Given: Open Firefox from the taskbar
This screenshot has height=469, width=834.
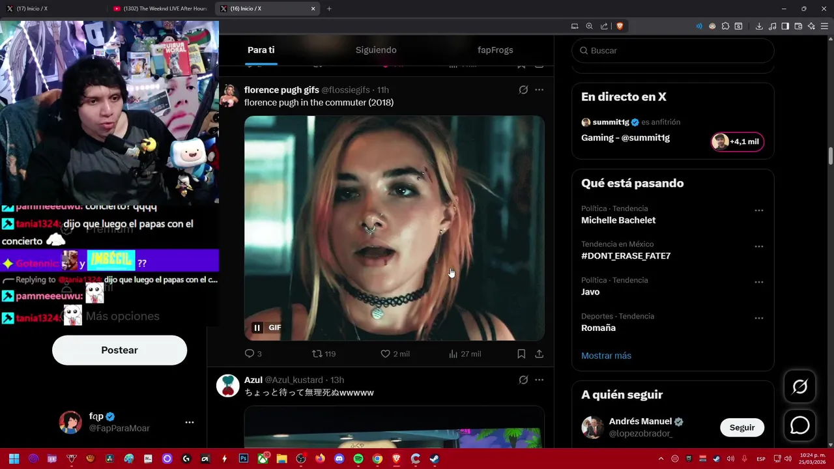Looking at the screenshot, I should tap(320, 459).
